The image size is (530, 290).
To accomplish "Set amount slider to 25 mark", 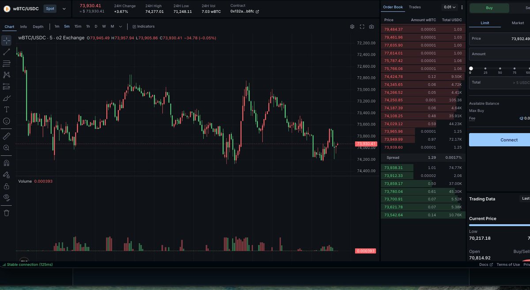I will pos(485,68).
